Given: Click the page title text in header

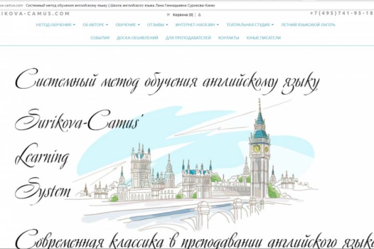Looking at the screenshot, I should (120, 5).
